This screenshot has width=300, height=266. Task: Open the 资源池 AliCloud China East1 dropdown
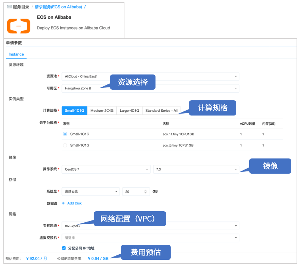tap(150, 76)
